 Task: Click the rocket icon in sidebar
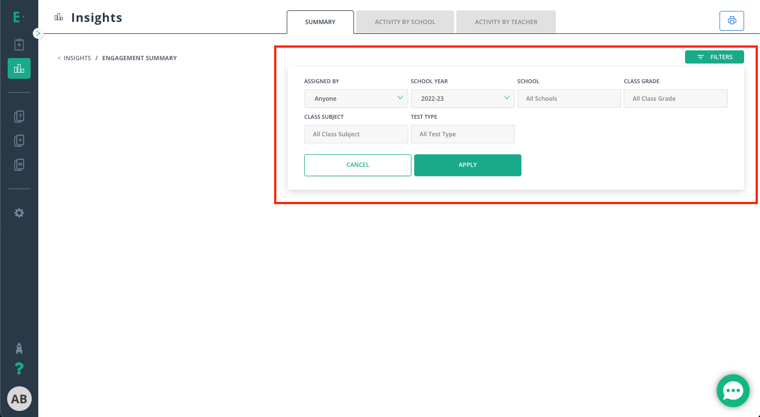coord(19,349)
